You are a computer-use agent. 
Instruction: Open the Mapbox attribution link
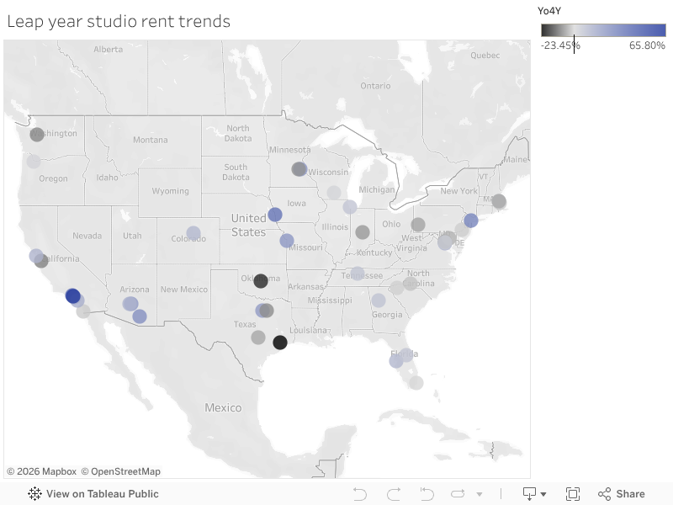[41, 471]
